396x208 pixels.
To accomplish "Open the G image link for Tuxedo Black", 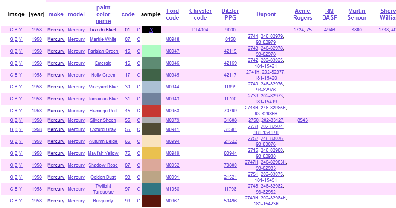I will 12,30.
